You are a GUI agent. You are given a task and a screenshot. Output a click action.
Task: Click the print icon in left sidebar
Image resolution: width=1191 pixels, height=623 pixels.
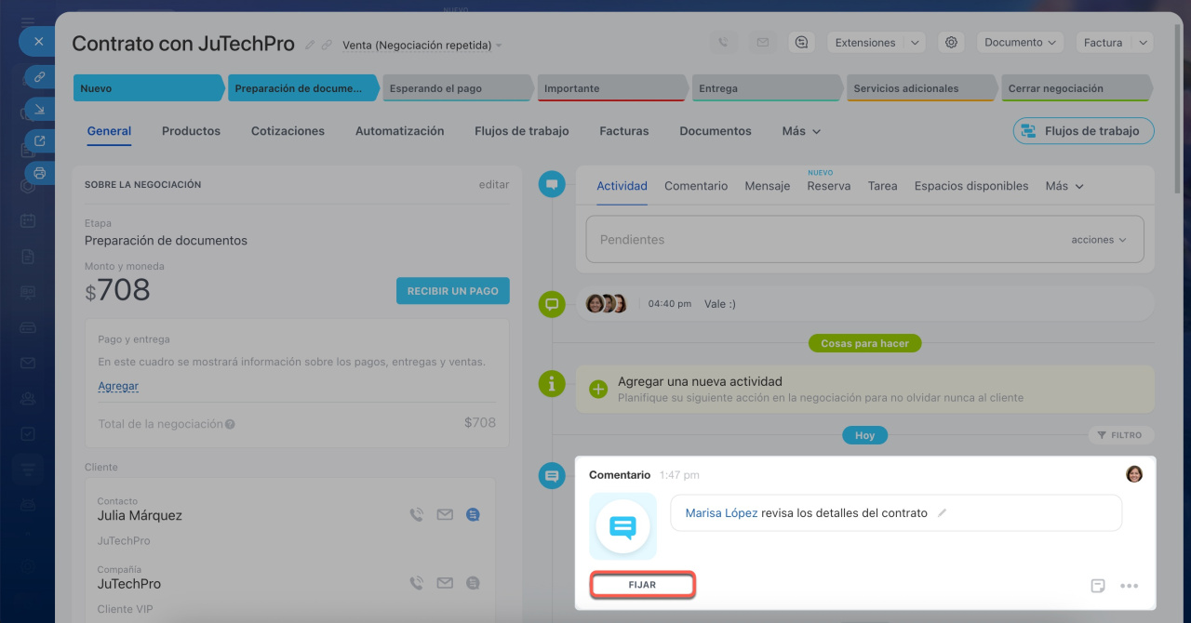(39, 173)
